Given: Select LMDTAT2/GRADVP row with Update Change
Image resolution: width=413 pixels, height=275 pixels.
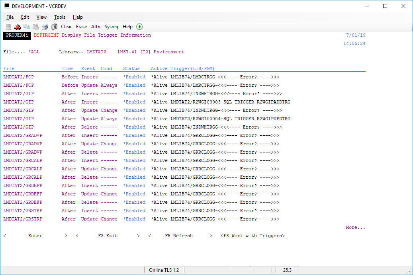Looking at the screenshot, I should pos(141,144).
